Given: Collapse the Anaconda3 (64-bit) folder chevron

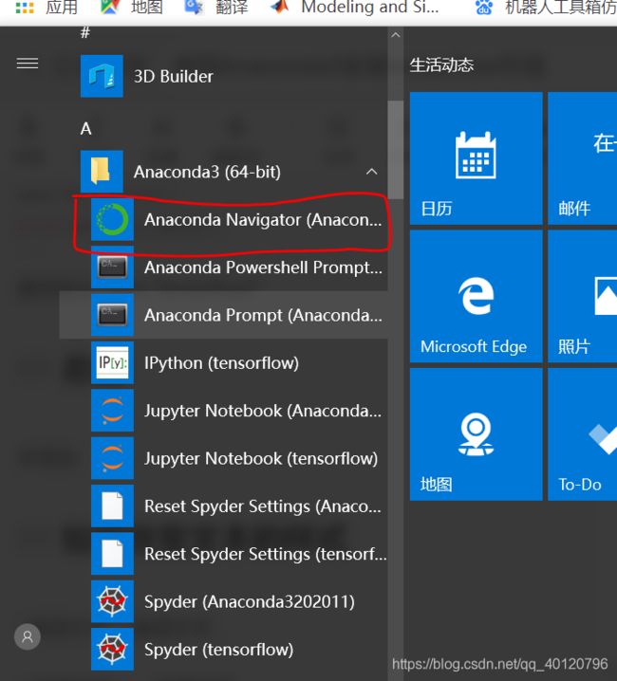Looking at the screenshot, I should (371, 172).
